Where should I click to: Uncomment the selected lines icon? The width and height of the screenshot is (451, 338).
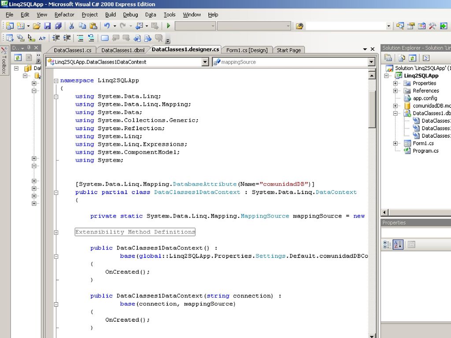pos(91,38)
